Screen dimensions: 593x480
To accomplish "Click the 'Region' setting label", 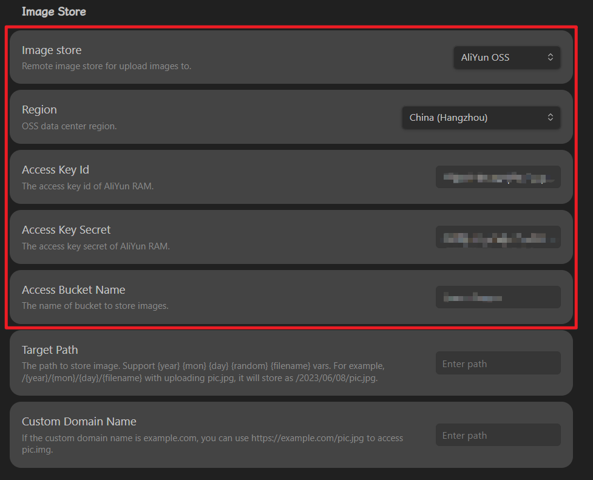I will coord(39,110).
